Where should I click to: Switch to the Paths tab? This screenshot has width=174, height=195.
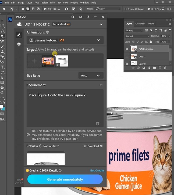pos(151,24)
